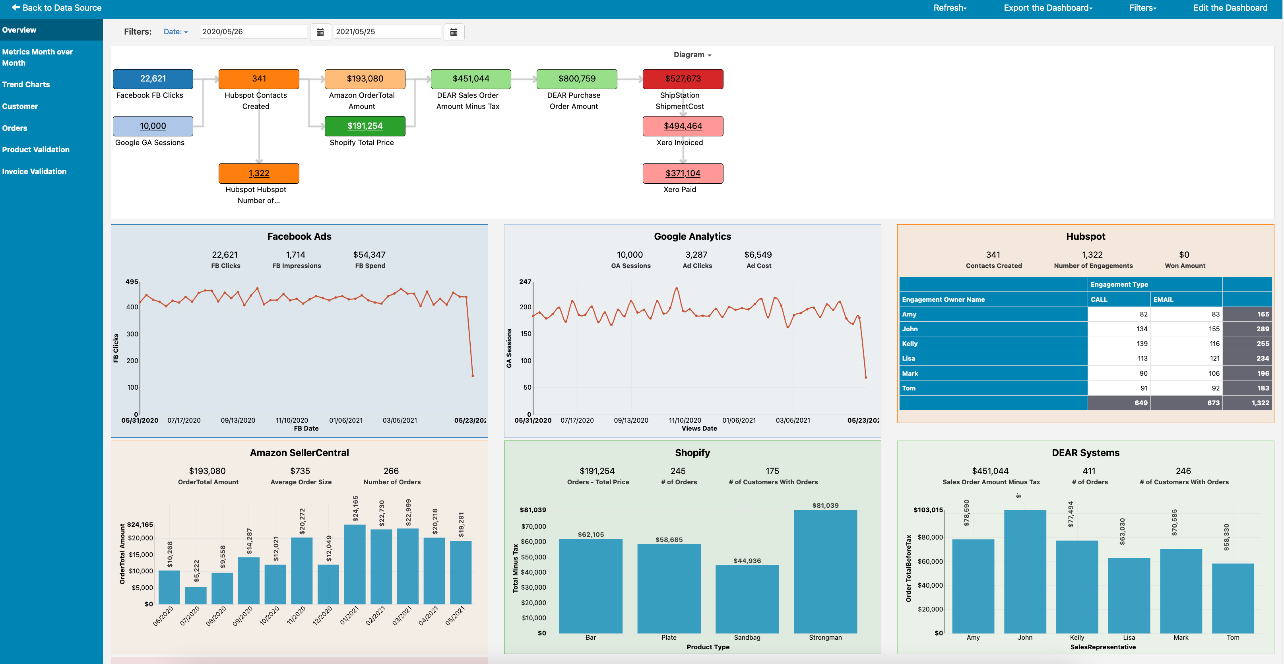Screen dimensions: 1284x664
Task: Click the $371,104 Xero Paid node
Action: coord(683,173)
